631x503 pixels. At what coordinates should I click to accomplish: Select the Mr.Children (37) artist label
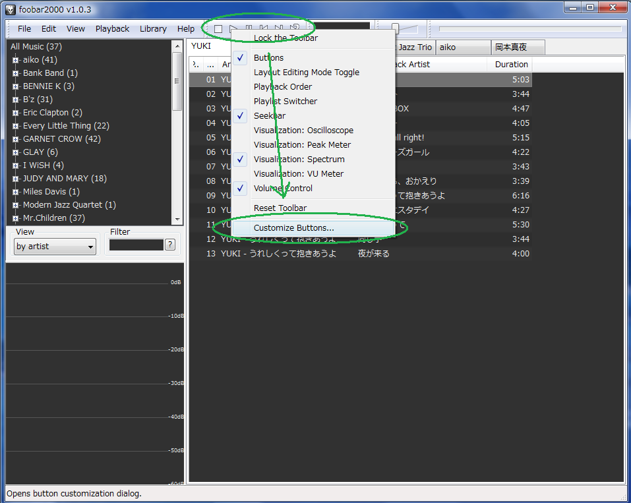[54, 218]
